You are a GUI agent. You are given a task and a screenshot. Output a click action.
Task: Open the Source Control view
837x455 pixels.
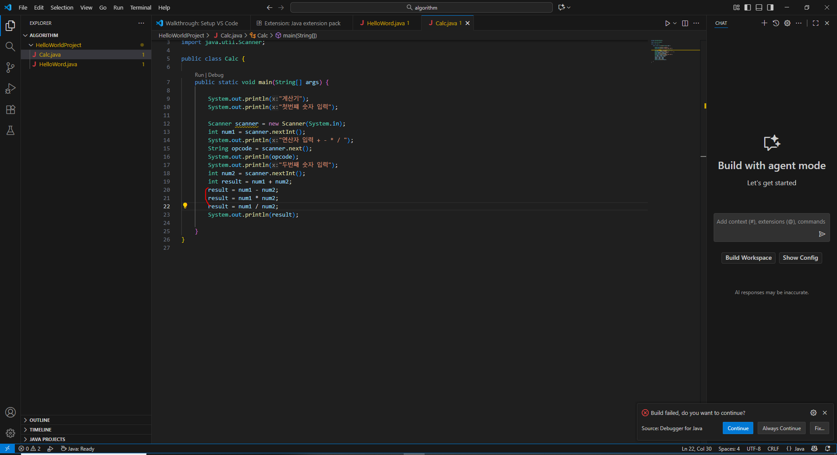[10, 68]
